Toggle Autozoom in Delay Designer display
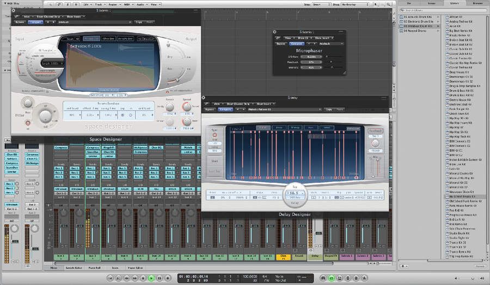This screenshot has height=285, width=490. pyautogui.click(x=353, y=128)
